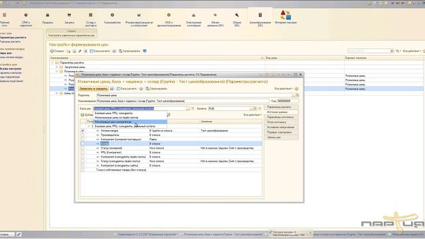Screen dimensions: 425x239
Task: Open the Общее (DK) wrench section
Action: [x=236, y=19]
